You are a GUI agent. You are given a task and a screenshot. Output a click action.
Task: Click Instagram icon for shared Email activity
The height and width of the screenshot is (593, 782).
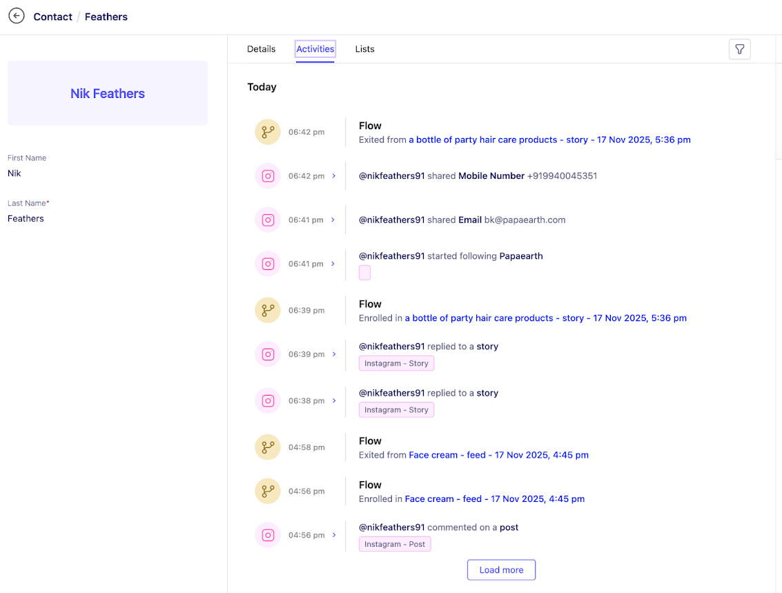268,220
